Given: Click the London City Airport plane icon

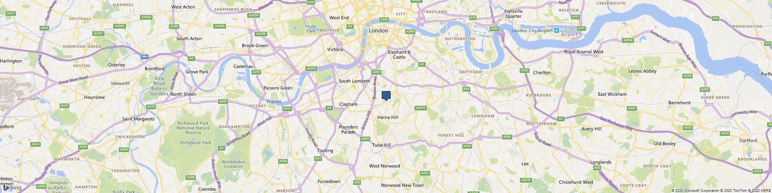Looking at the screenshot, I should click(x=556, y=30).
